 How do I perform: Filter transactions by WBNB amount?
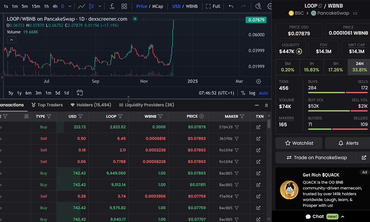160,116
